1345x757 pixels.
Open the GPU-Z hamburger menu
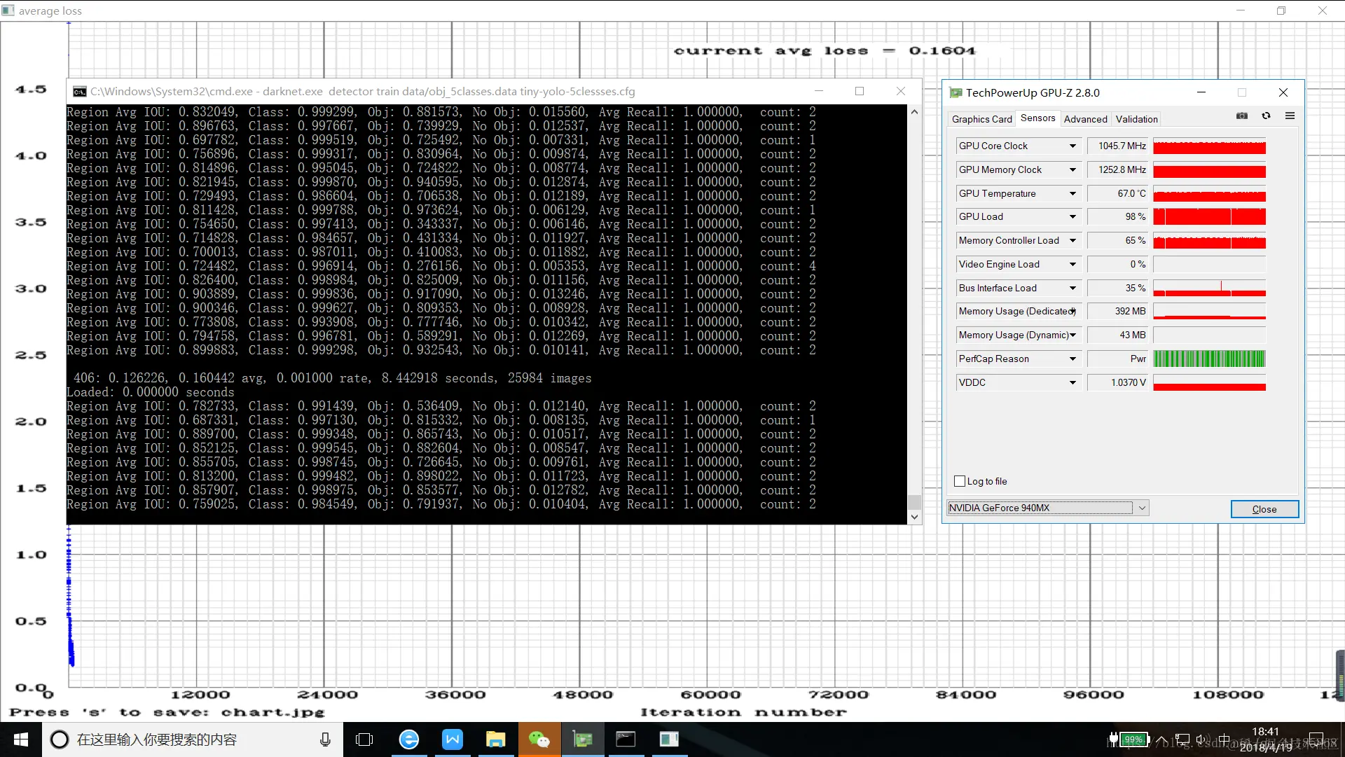pyautogui.click(x=1290, y=116)
